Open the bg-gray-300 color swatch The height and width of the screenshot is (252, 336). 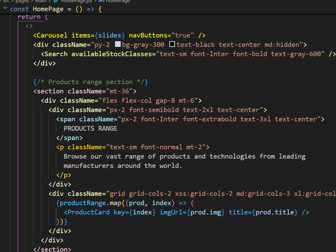118,44
